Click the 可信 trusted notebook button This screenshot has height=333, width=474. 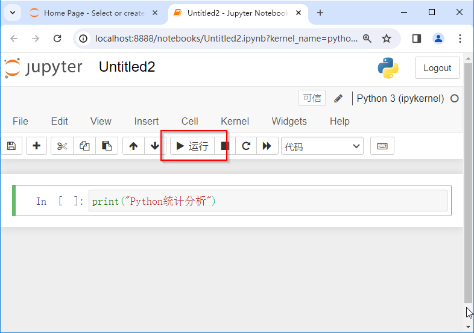[x=312, y=98]
